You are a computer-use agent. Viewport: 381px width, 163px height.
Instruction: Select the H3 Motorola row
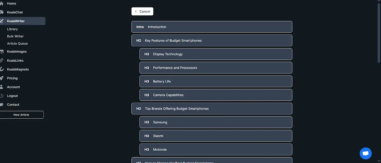[x=216, y=149]
